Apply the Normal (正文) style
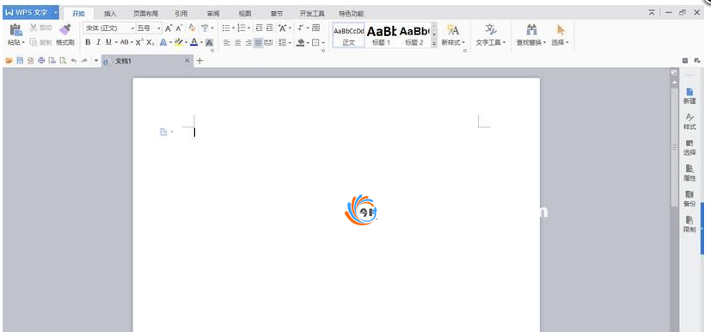Image resolution: width=711 pixels, height=332 pixels. 349,35
